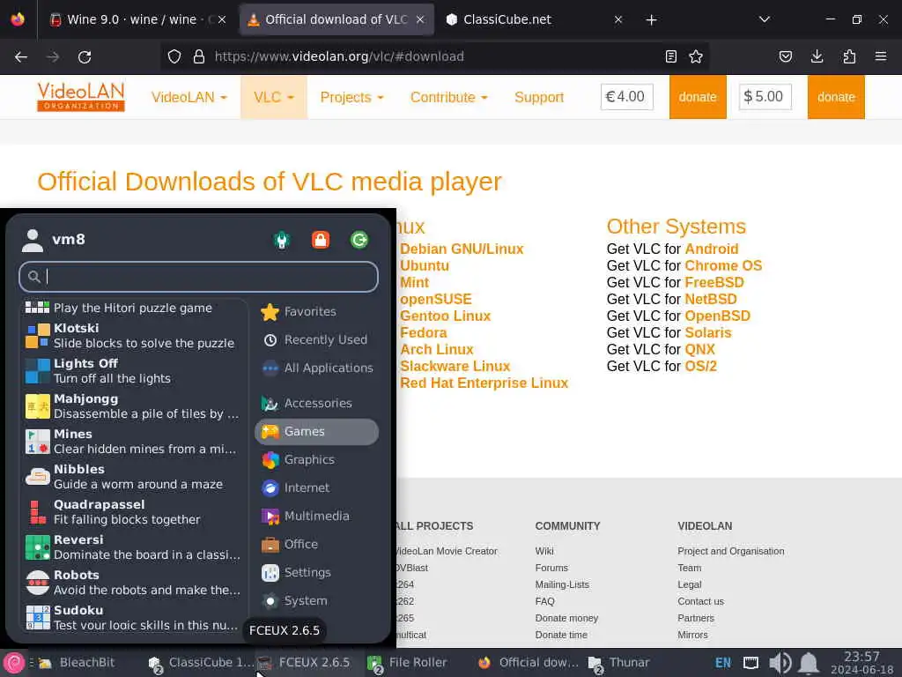
Task: Open the Support link in navigation
Action: click(x=539, y=97)
